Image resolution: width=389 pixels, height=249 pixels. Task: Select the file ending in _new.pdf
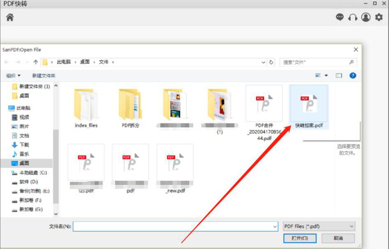[175, 169]
